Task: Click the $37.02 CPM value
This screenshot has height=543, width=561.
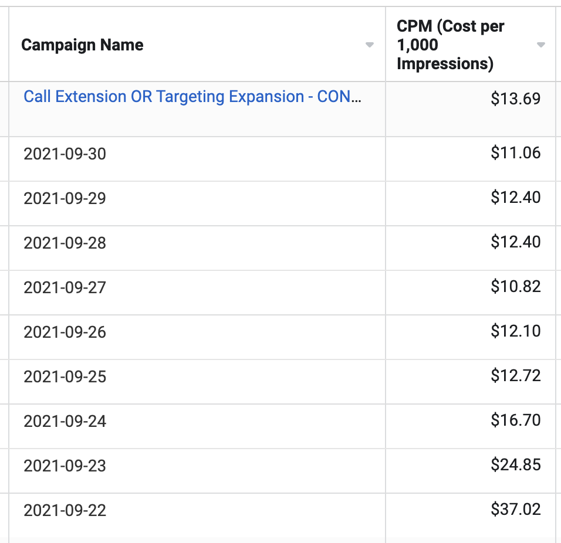Action: click(x=515, y=510)
